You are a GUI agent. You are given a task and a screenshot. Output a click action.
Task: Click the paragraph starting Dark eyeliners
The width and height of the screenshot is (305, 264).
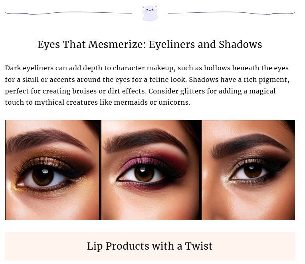coord(147,85)
